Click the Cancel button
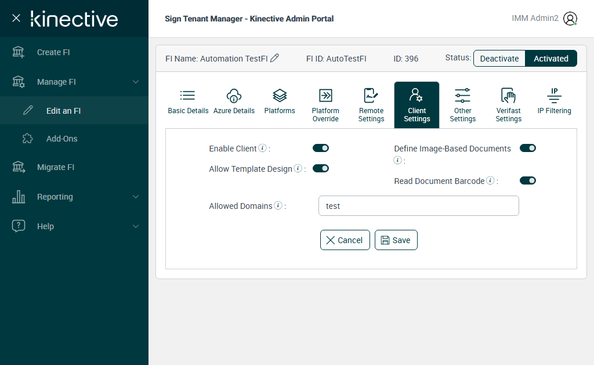 [x=345, y=240]
